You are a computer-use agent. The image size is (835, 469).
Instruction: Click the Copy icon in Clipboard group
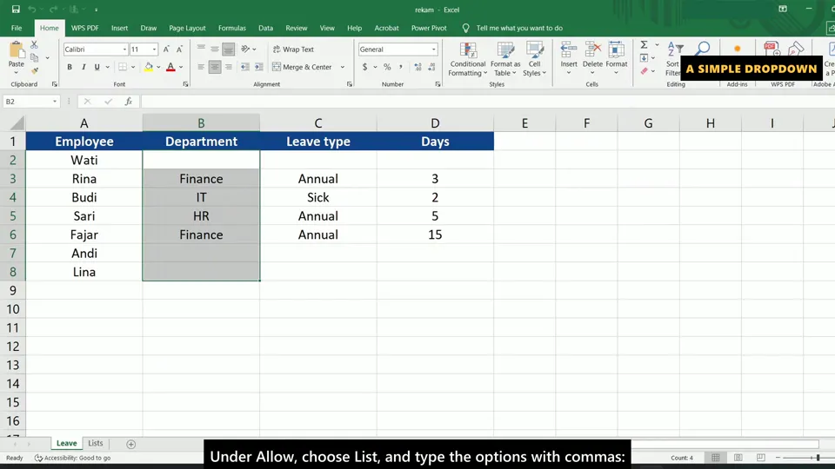pyautogui.click(x=35, y=57)
